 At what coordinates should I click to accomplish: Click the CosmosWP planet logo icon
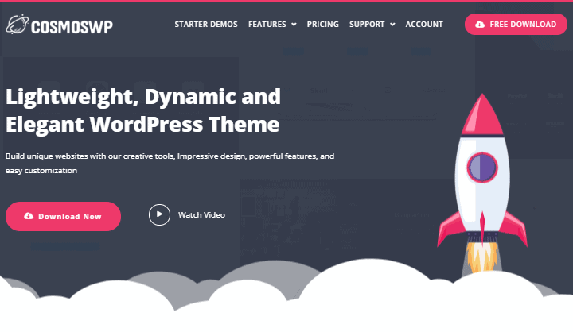click(18, 25)
